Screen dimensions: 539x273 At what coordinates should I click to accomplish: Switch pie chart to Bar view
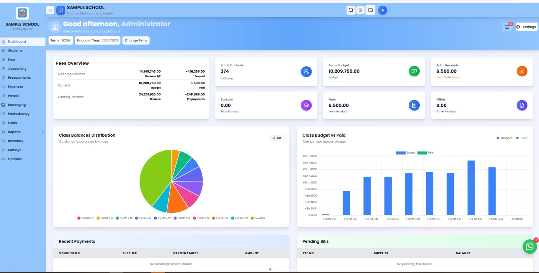click(x=277, y=138)
